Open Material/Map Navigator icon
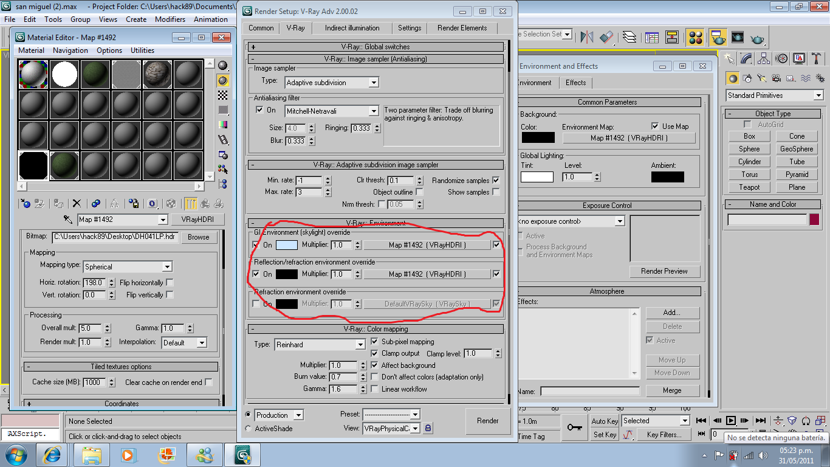830x467 pixels. pos(223,184)
